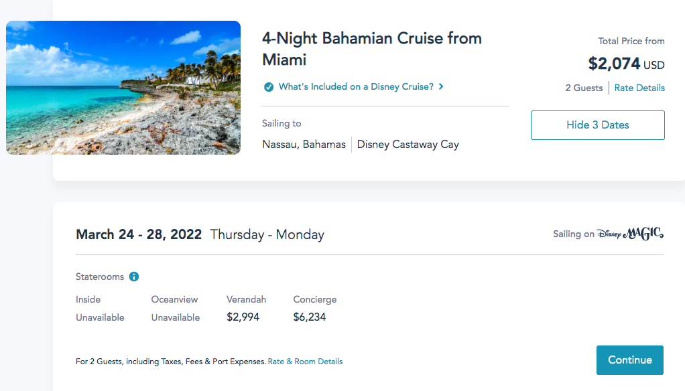Expand the What's Included chevron arrow

441,86
